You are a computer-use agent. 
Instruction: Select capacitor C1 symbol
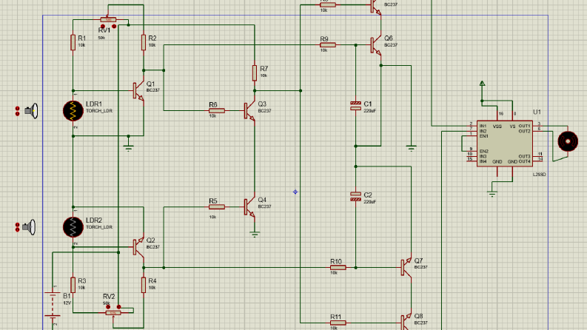point(355,106)
